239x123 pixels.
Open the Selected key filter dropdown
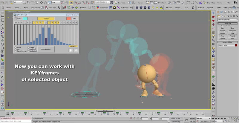pos(204,119)
